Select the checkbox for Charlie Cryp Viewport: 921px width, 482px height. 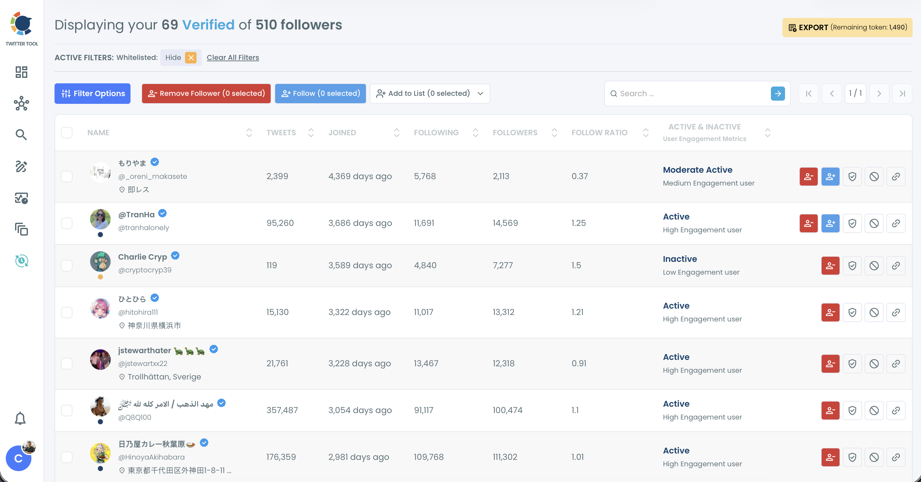tap(66, 265)
